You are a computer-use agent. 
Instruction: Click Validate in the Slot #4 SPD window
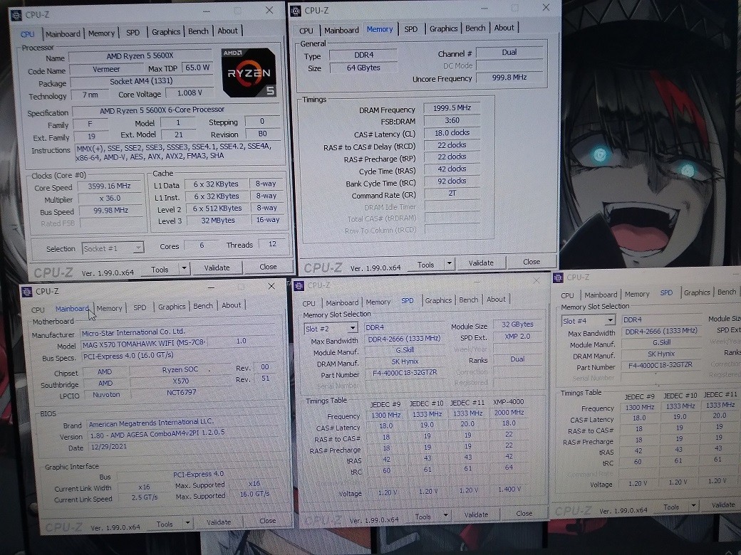pos(723,504)
